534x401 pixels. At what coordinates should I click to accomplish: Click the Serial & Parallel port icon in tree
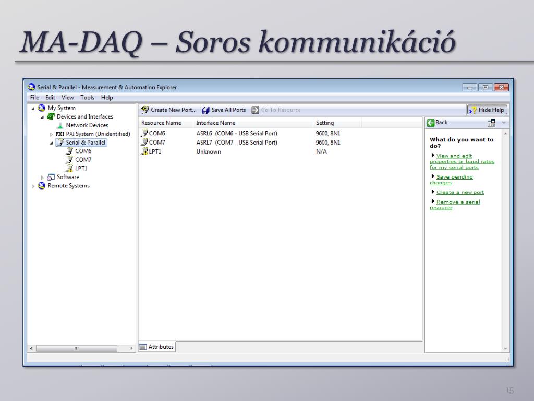[x=60, y=143]
